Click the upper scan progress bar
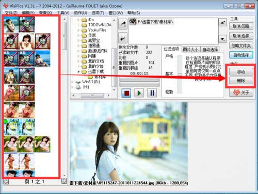 [139, 80]
